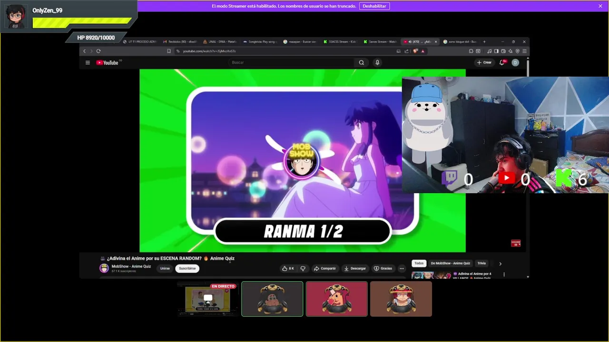
Task: Open the MobShow channel avatar
Action: (104, 268)
